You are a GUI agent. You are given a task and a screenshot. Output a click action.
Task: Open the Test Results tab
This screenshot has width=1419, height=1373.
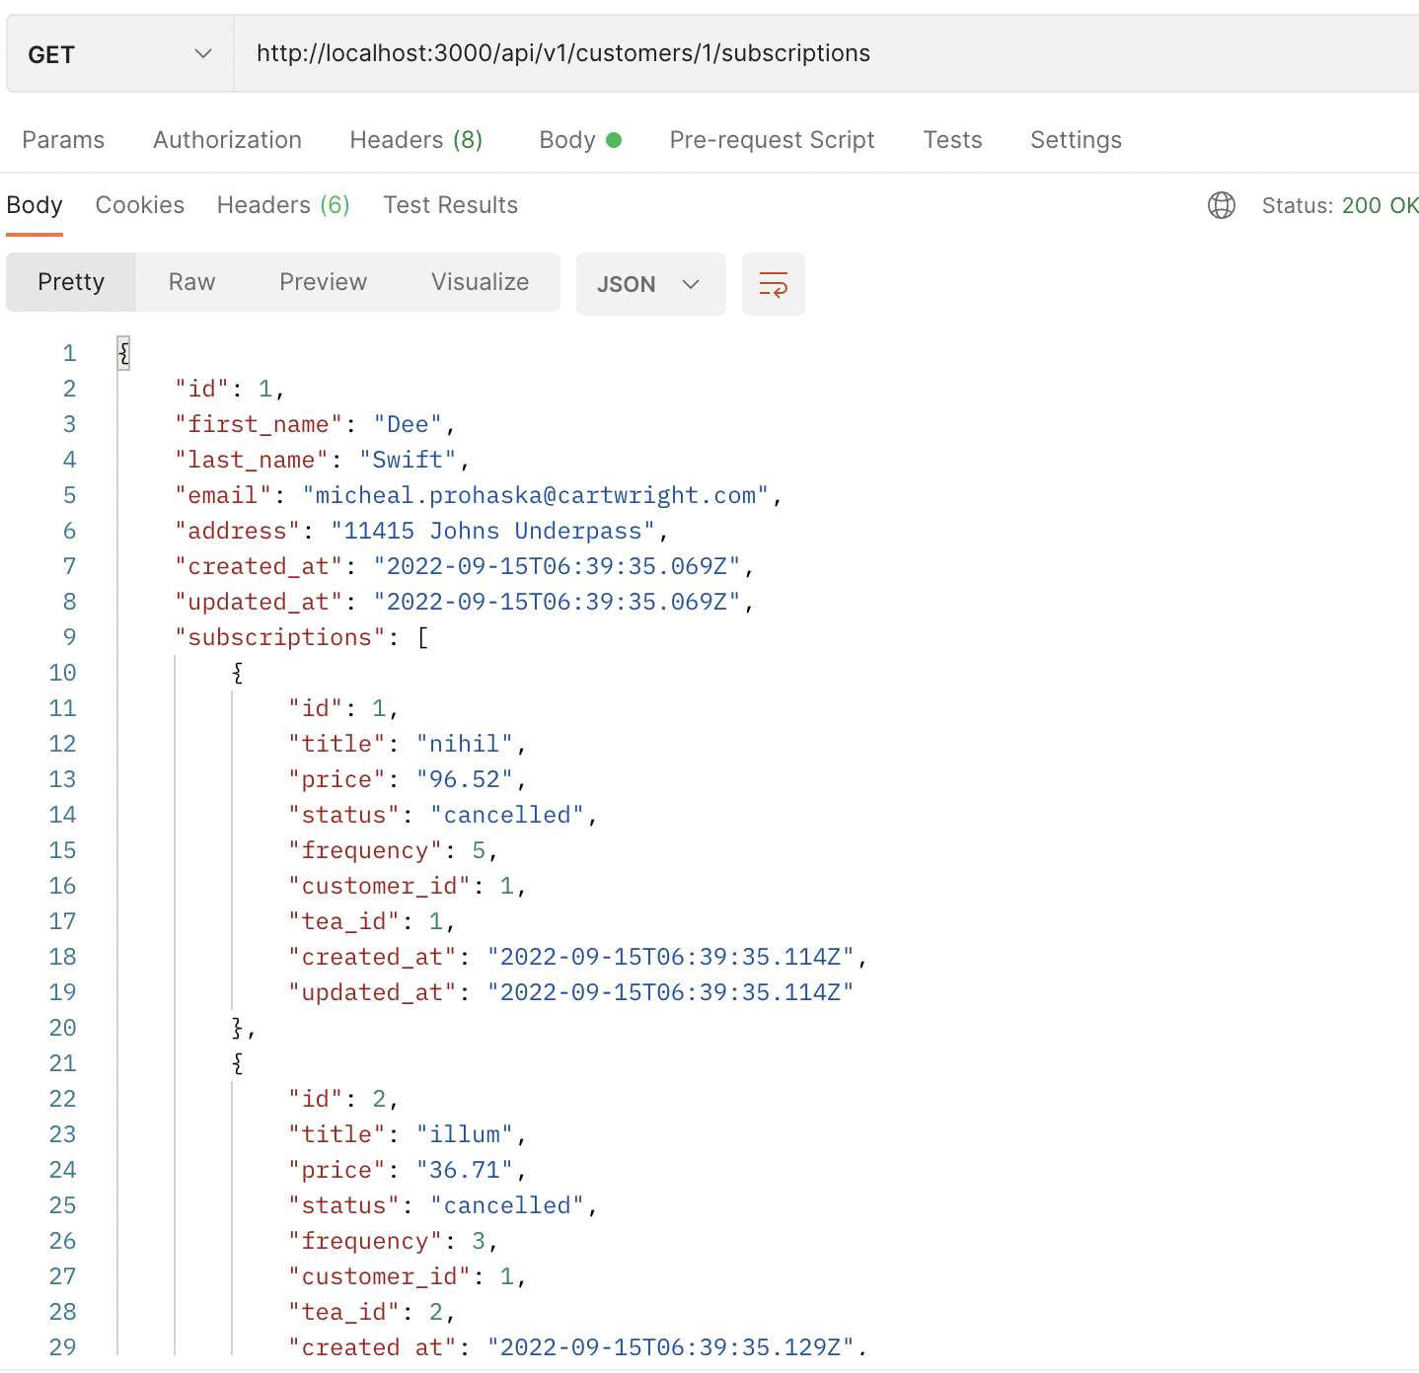(x=450, y=205)
